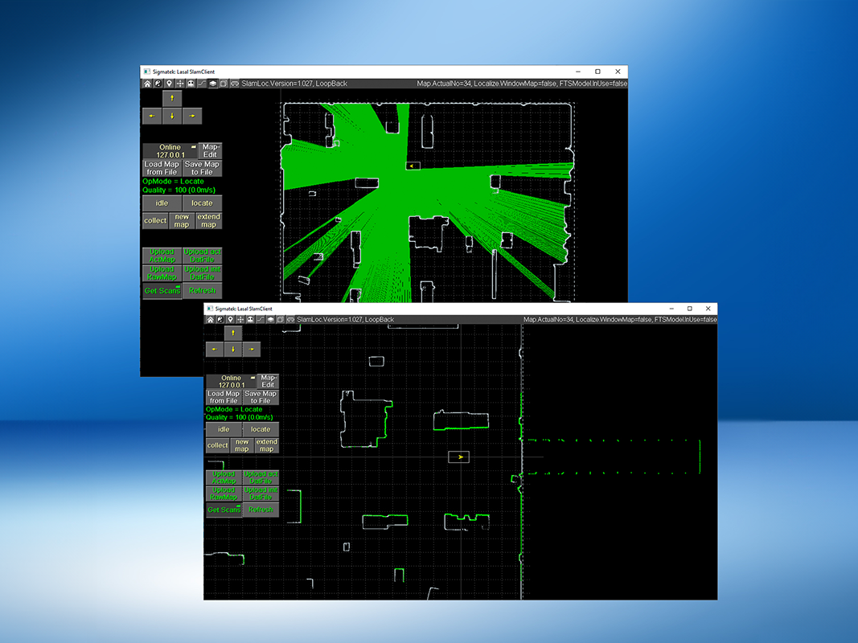
Task: Click the layers icon in the front window toolbar
Action: click(x=270, y=319)
